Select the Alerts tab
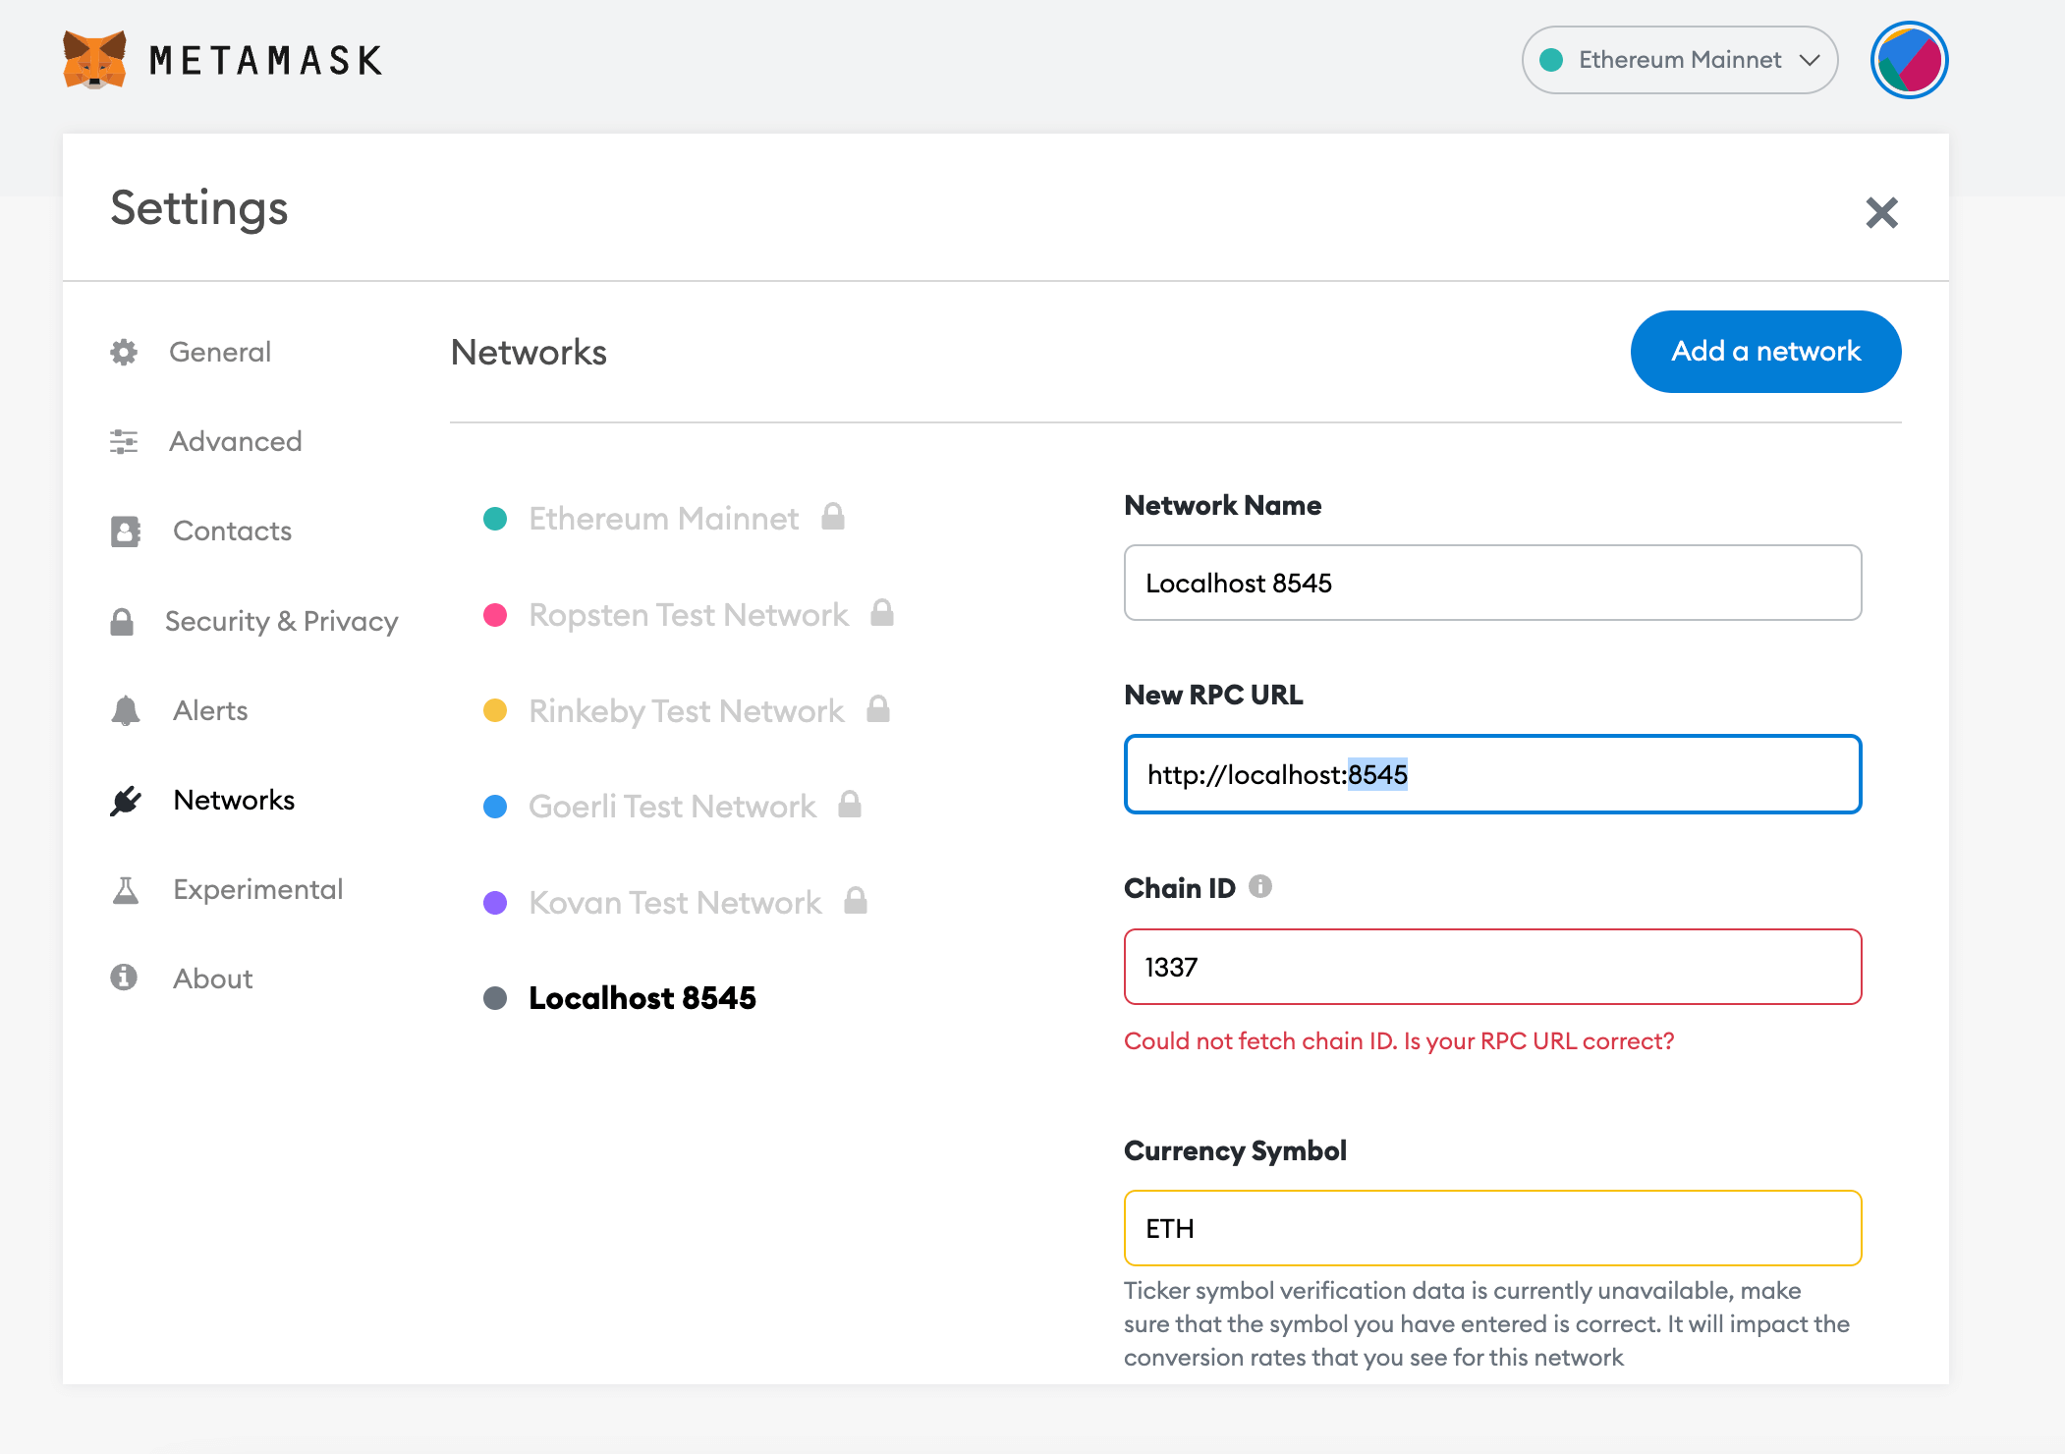This screenshot has height=1454, width=2065. (x=210, y=710)
